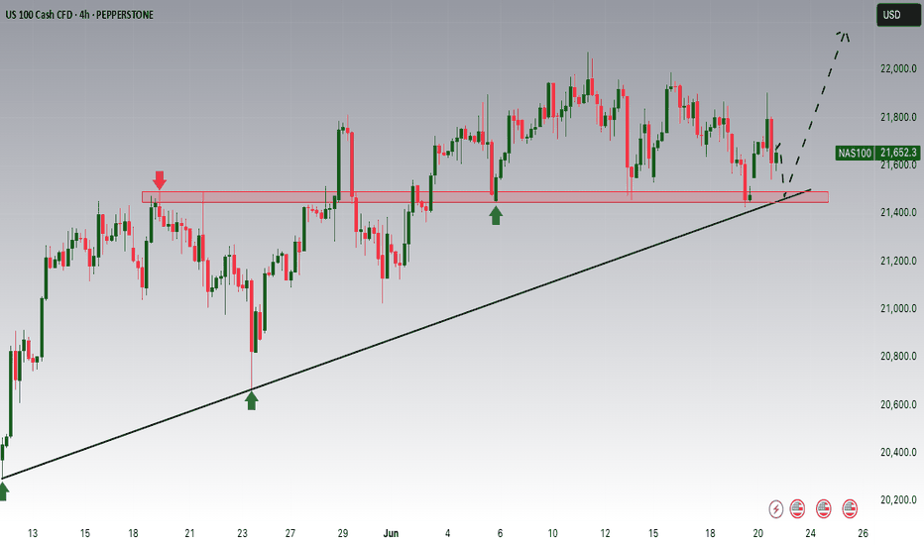Image resolution: width=924 pixels, height=545 pixels.
Task: Click date label 21 on time axis
Action: tap(189, 533)
